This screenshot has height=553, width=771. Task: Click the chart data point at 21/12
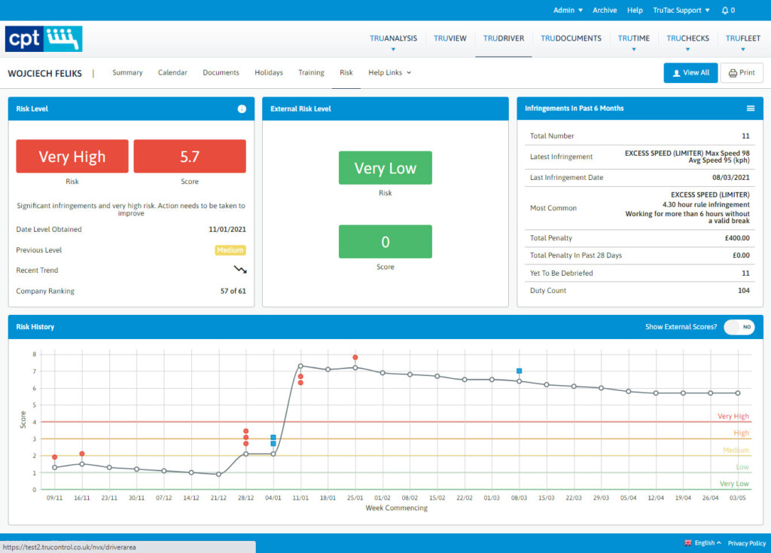click(219, 475)
